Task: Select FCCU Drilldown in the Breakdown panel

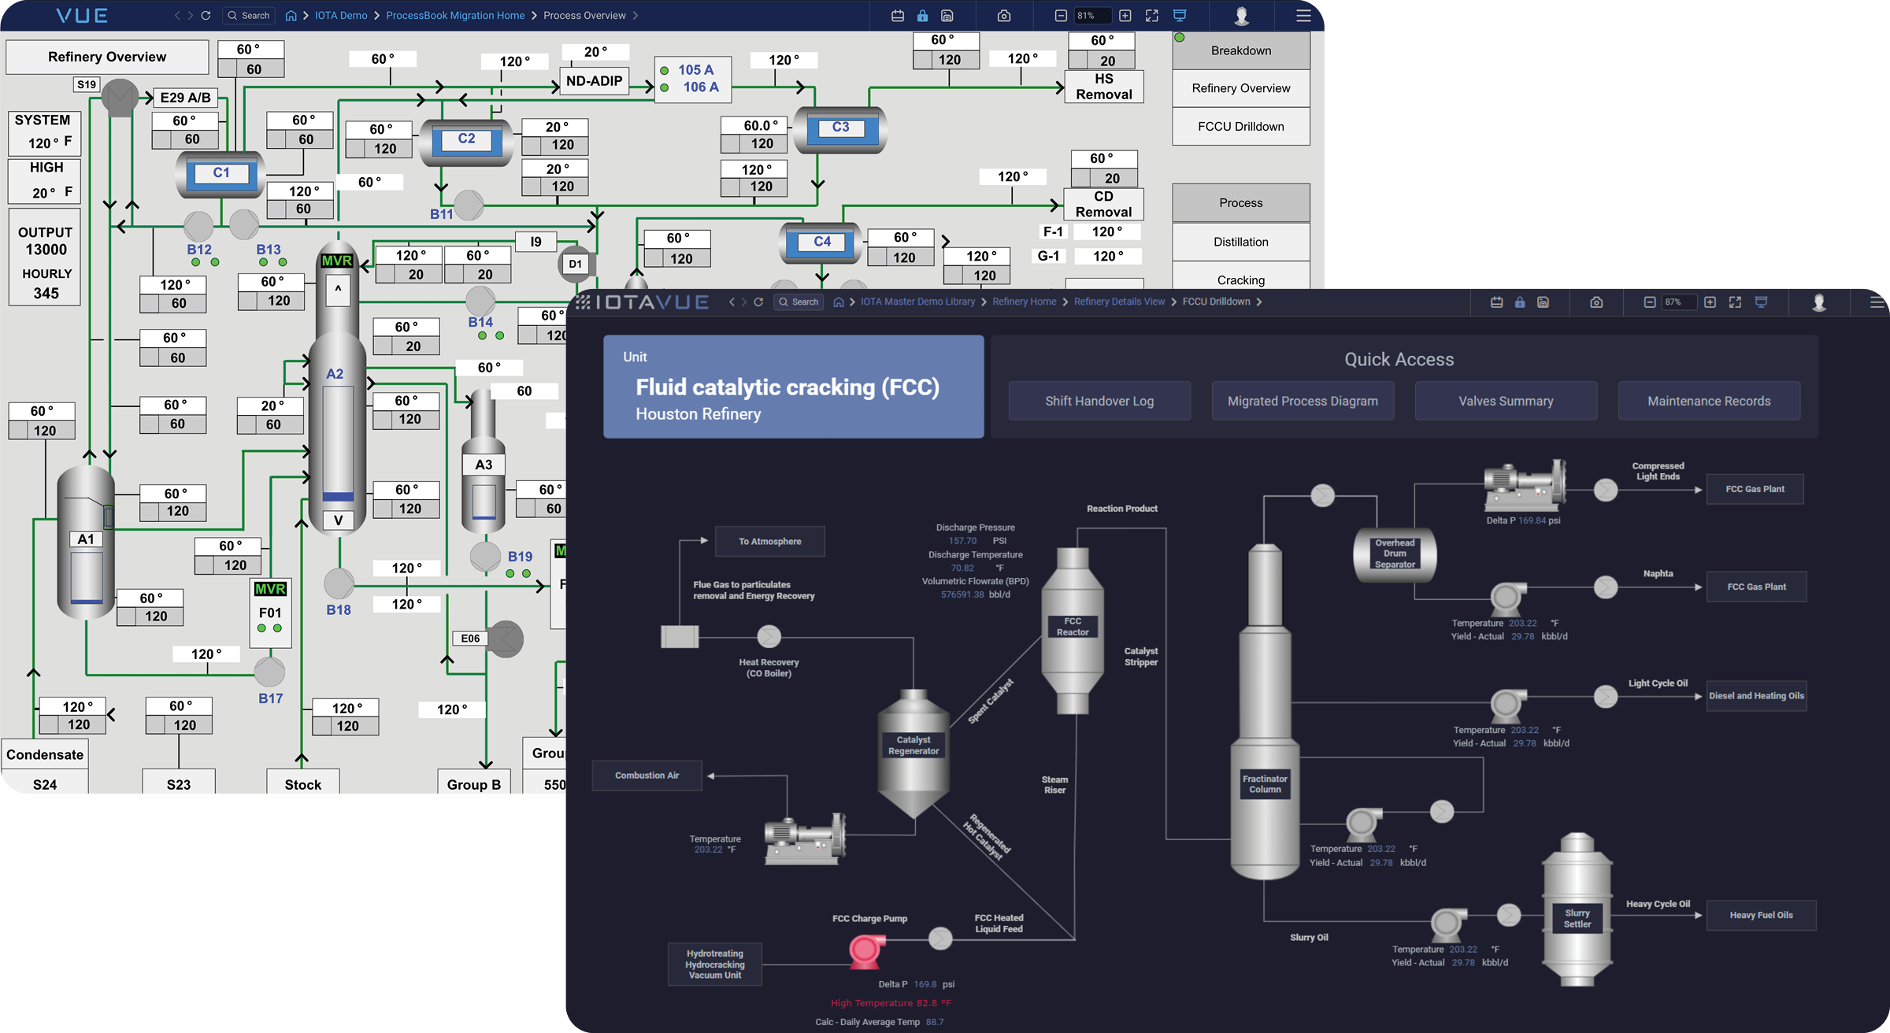Action: pyautogui.click(x=1240, y=127)
